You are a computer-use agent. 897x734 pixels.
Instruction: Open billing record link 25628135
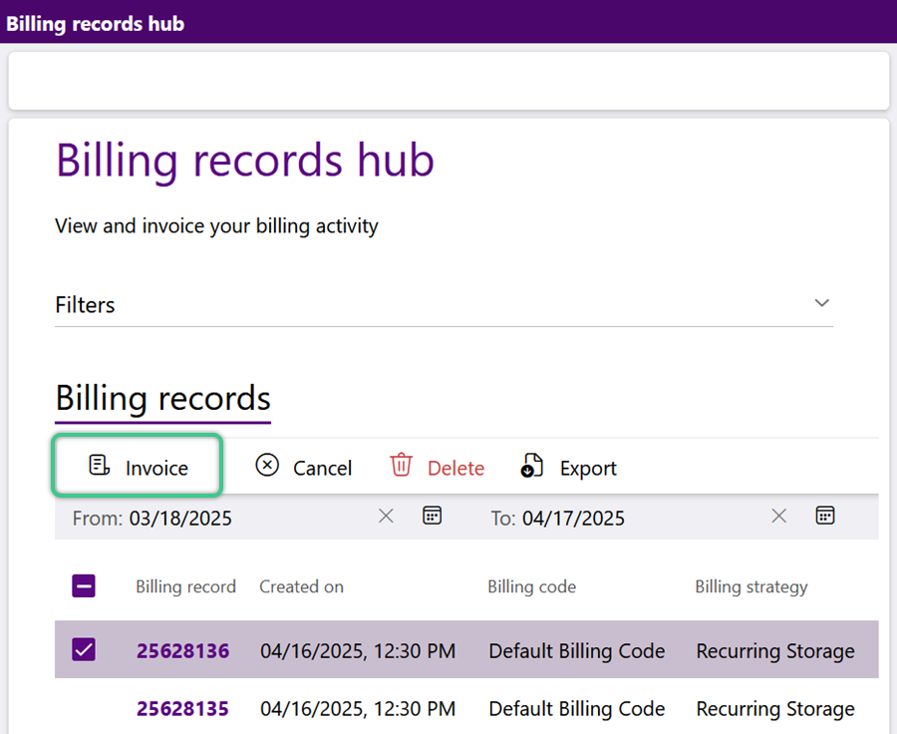point(182,709)
